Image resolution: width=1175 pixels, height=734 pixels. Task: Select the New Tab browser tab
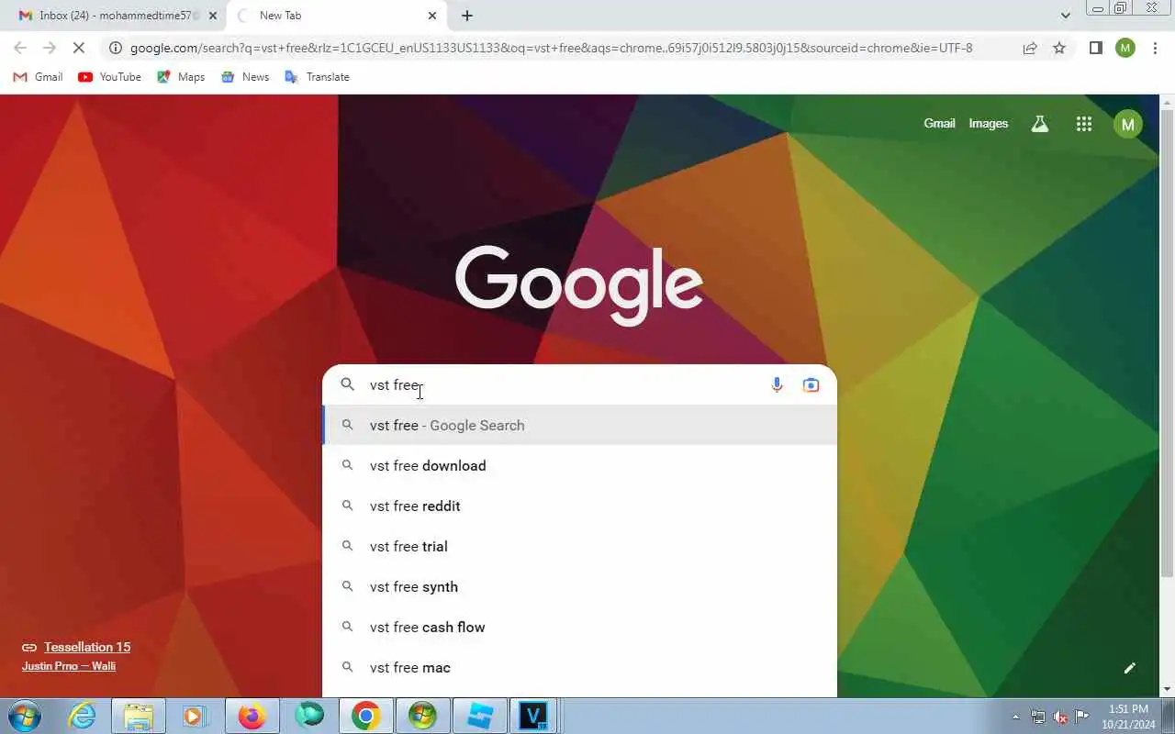(x=336, y=16)
